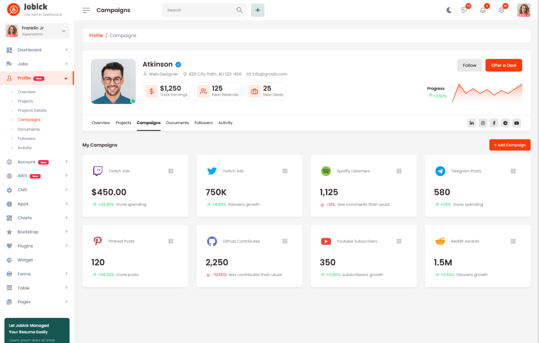This screenshot has width=539, height=343.
Task: Click into the Search input field
Action: (x=199, y=10)
